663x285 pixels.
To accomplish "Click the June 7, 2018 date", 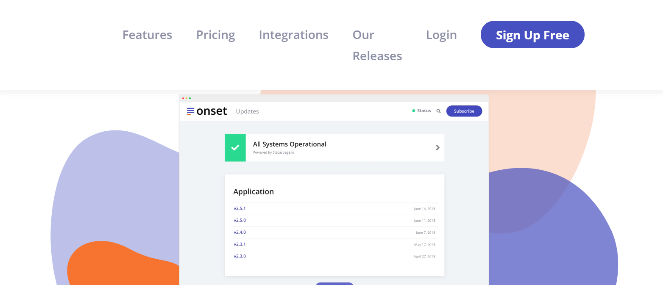I will pos(426,232).
